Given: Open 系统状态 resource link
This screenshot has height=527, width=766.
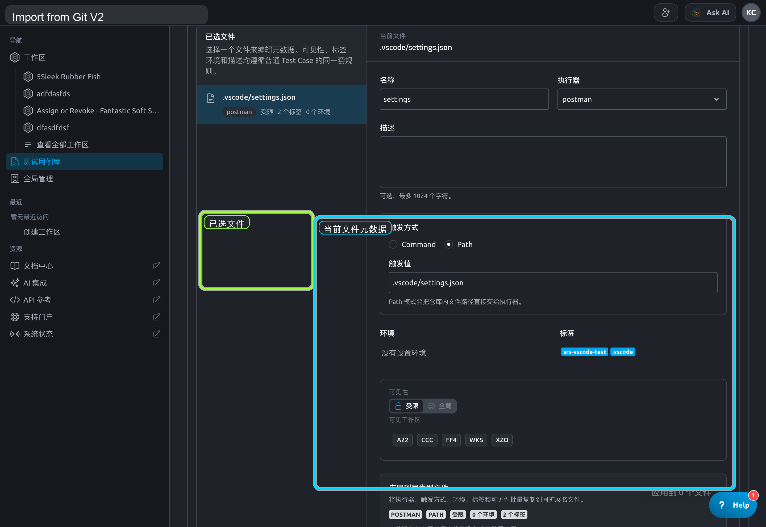Looking at the screenshot, I should click(85, 334).
